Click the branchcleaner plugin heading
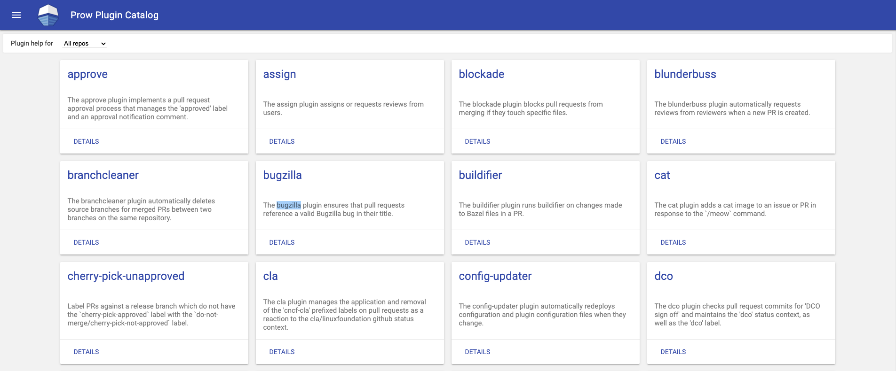896x371 pixels. pyautogui.click(x=103, y=175)
